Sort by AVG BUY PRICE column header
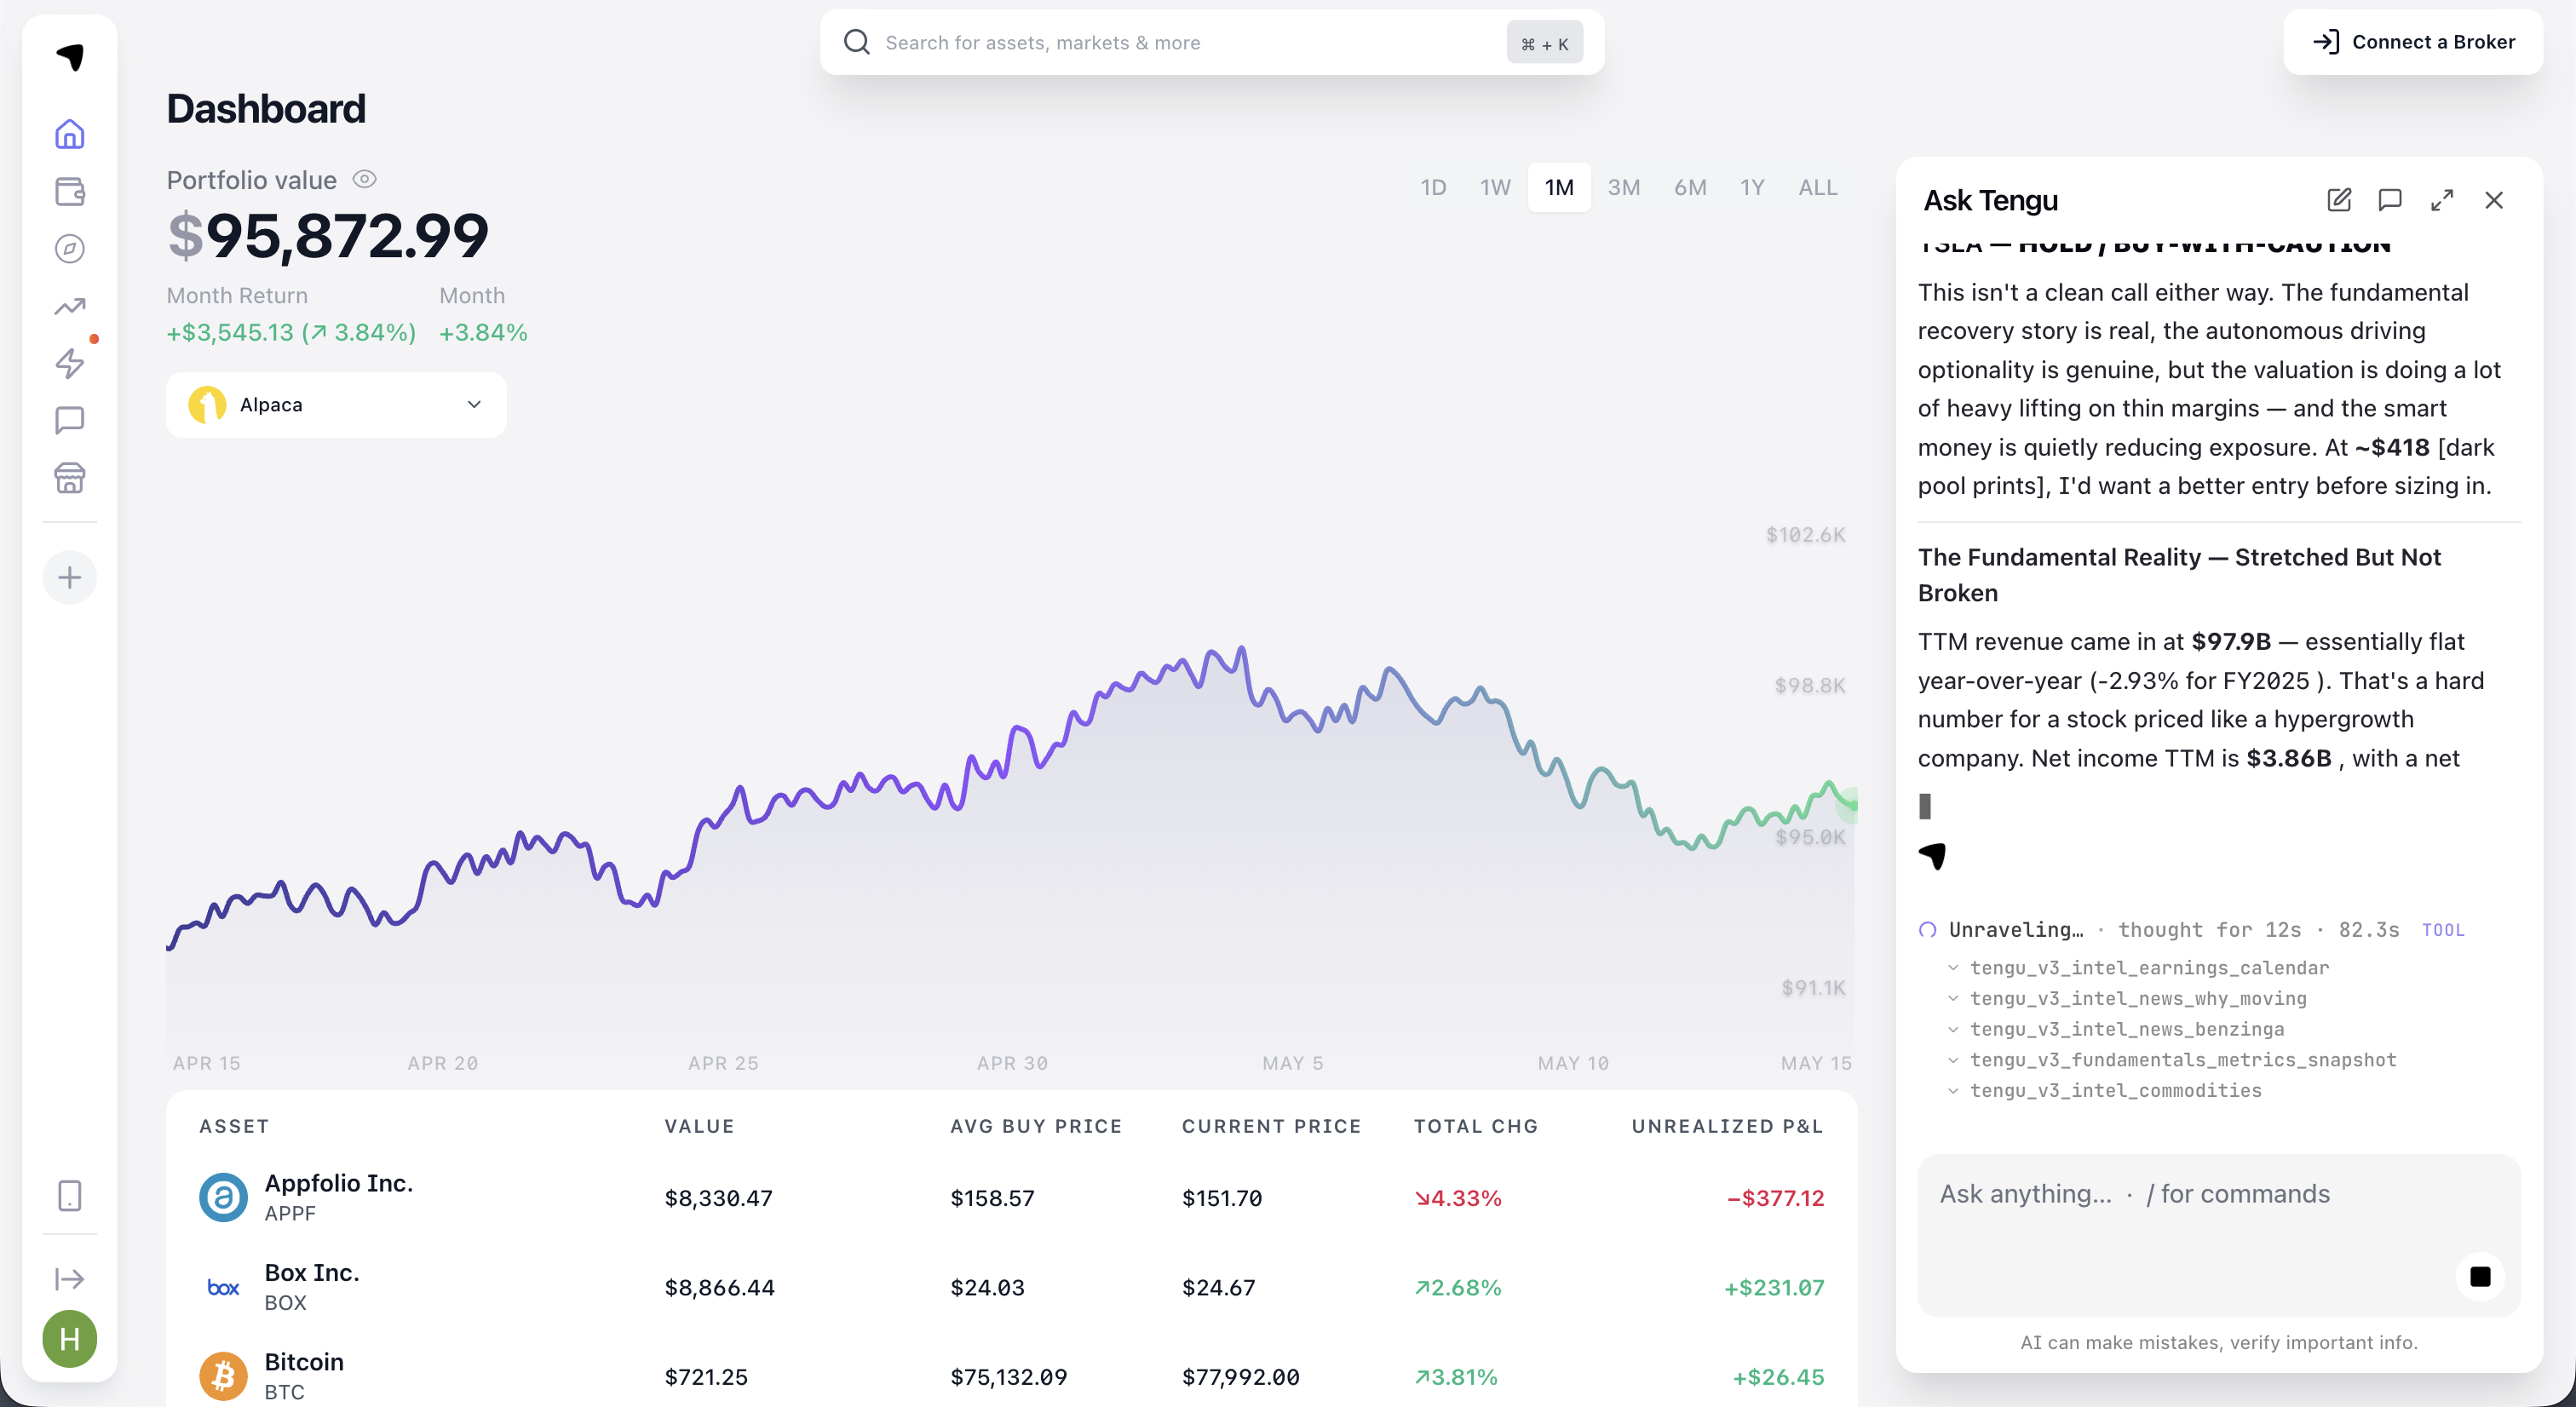The image size is (2576, 1407). click(1036, 1126)
